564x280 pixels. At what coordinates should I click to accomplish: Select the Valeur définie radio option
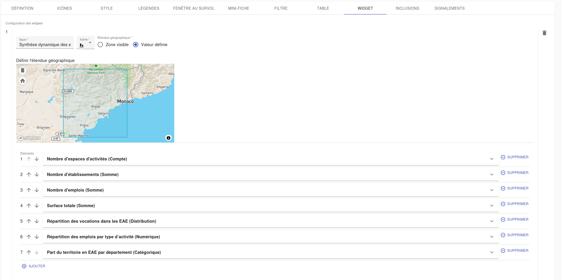136,45
